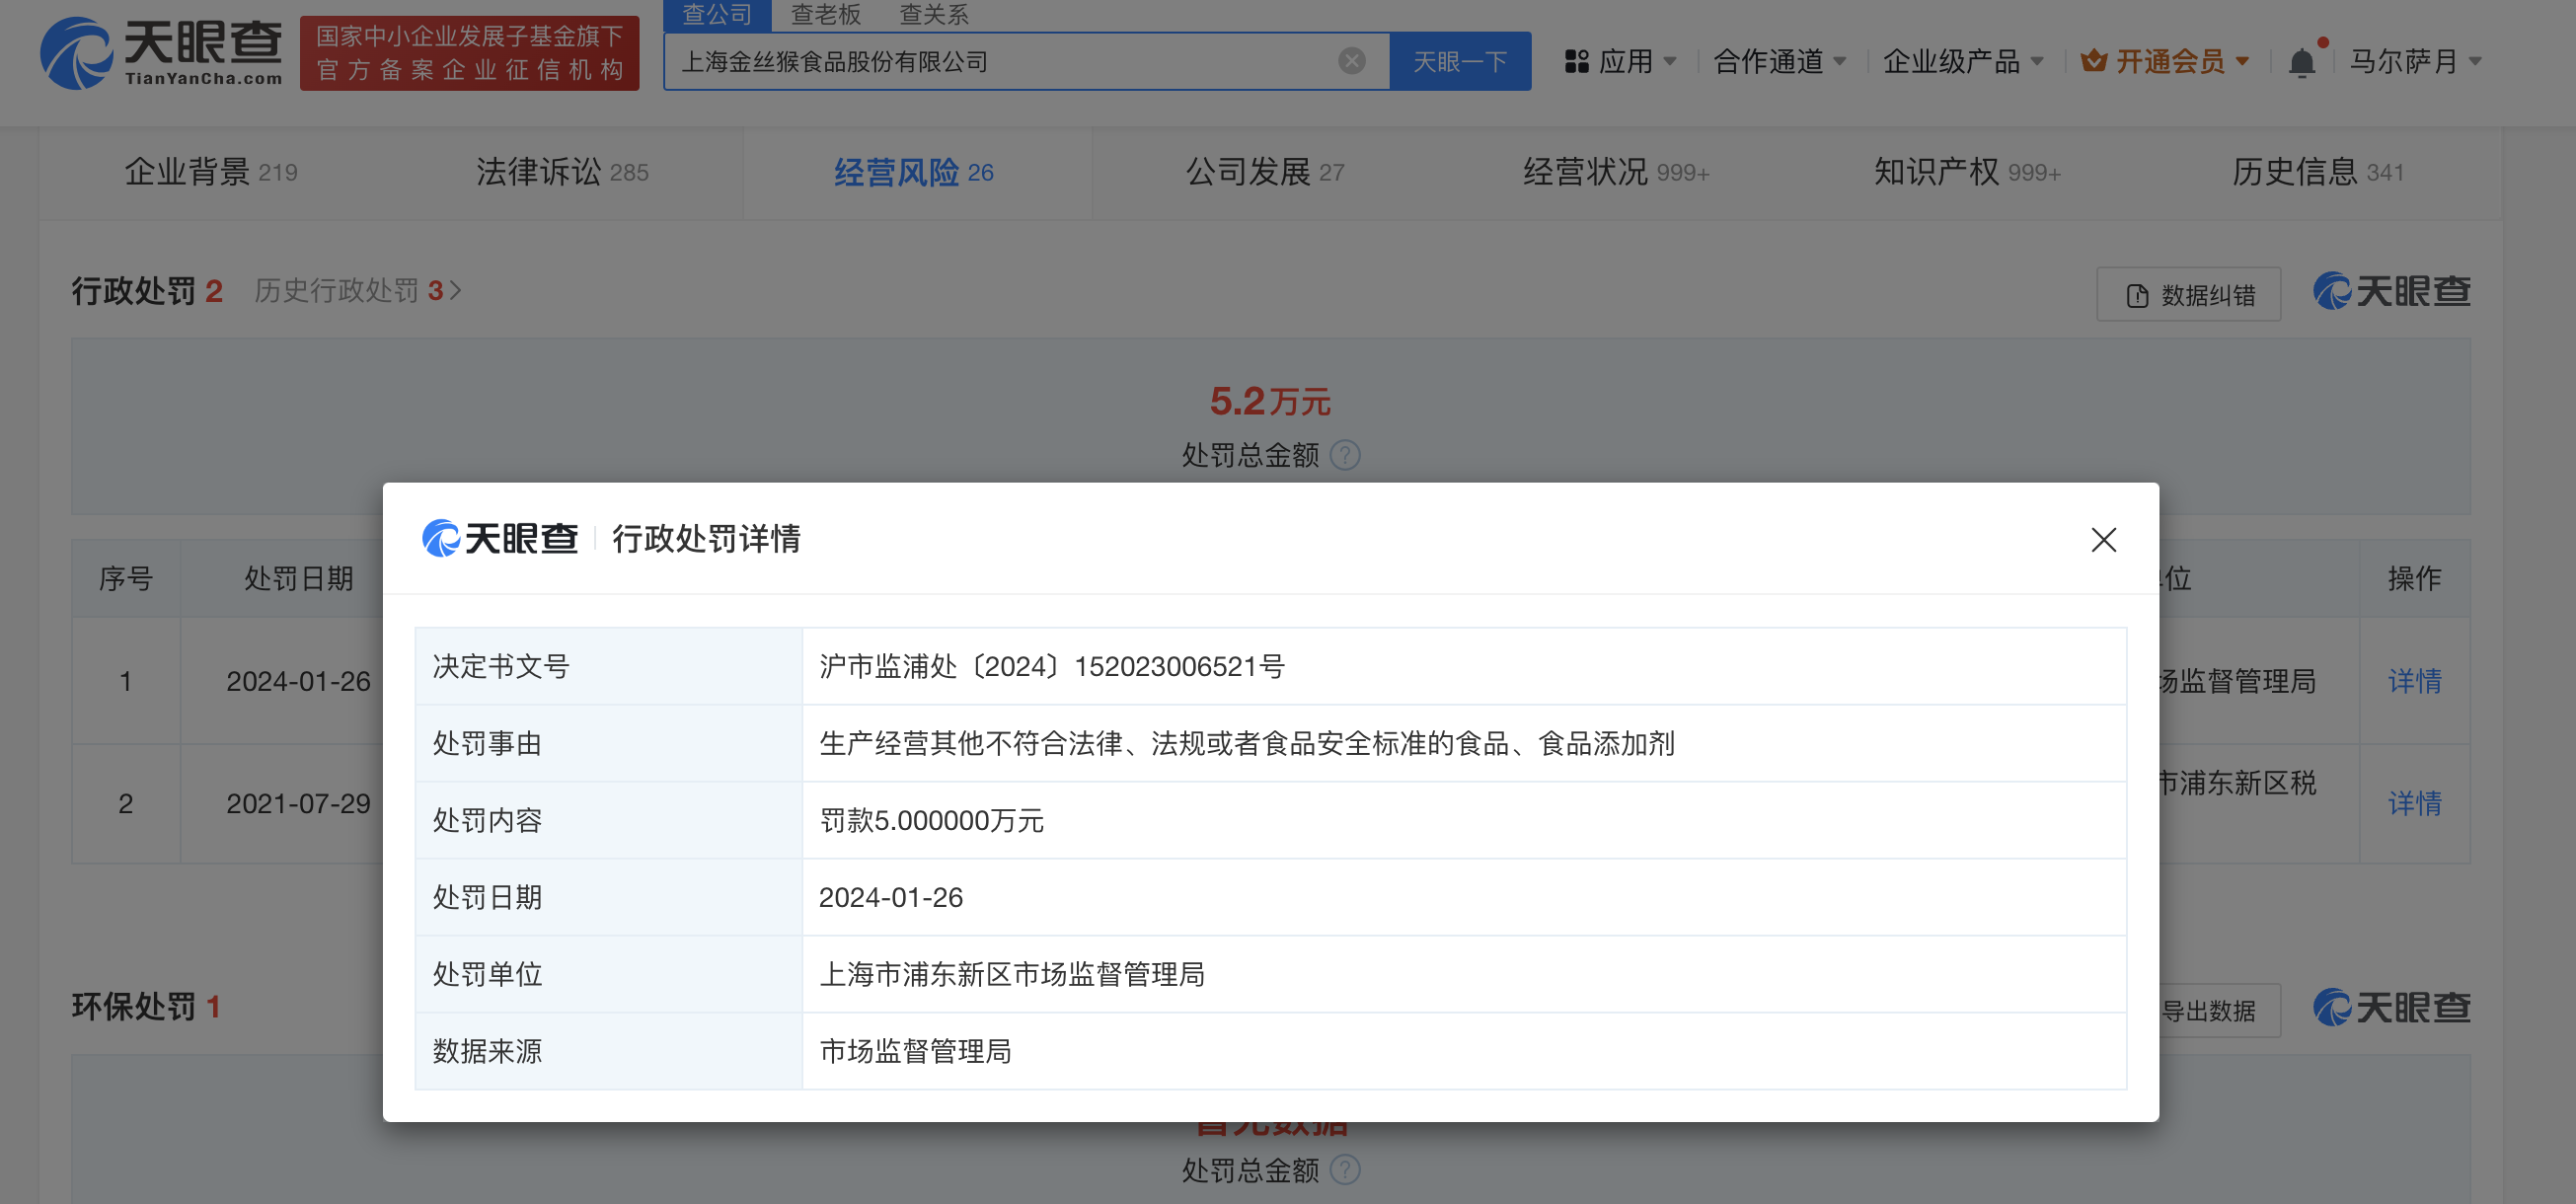Switch to the 查老板 search tab

825,15
